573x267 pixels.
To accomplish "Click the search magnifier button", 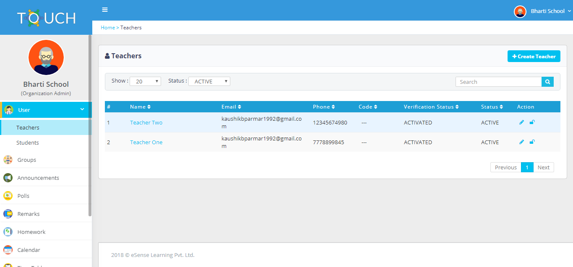I will click(547, 82).
